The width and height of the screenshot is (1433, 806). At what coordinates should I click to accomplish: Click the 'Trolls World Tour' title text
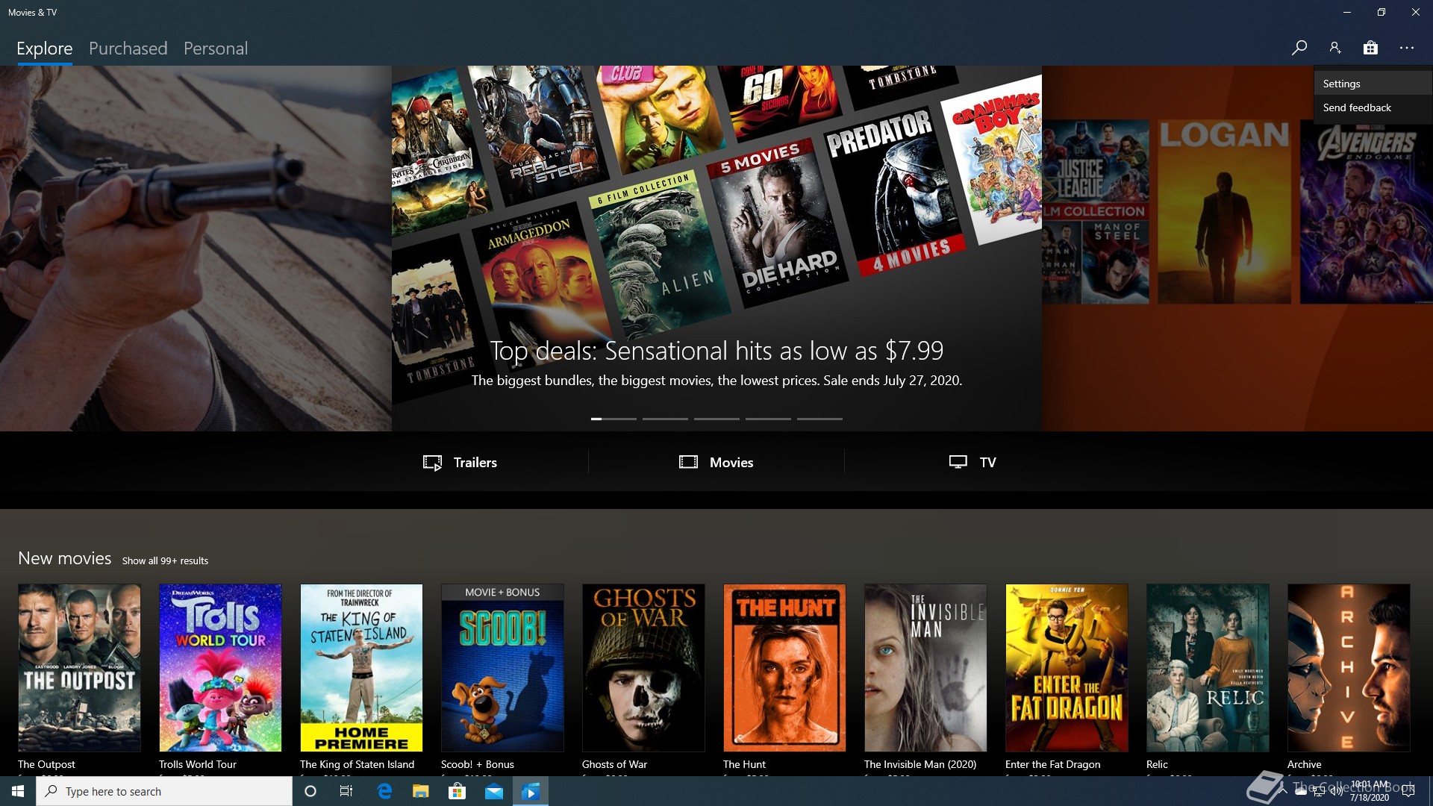[197, 764]
